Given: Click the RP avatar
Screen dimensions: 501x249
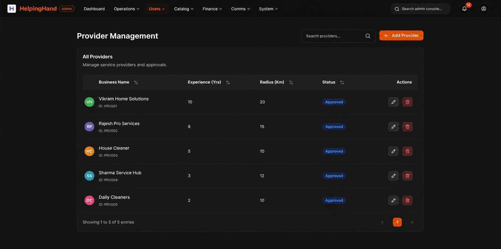Looking at the screenshot, I should [89, 127].
